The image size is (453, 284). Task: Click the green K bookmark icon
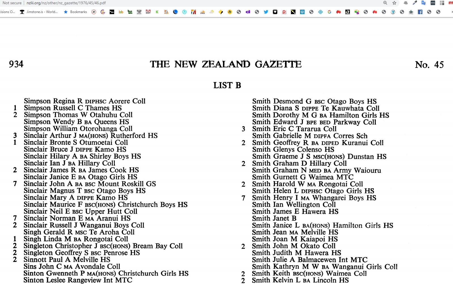click(x=157, y=12)
